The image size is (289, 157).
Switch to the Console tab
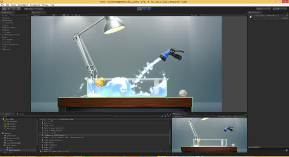[x=21, y=114]
